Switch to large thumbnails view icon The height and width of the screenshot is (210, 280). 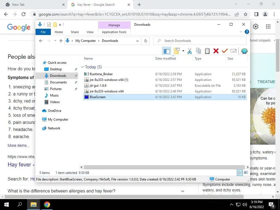pos(246,173)
